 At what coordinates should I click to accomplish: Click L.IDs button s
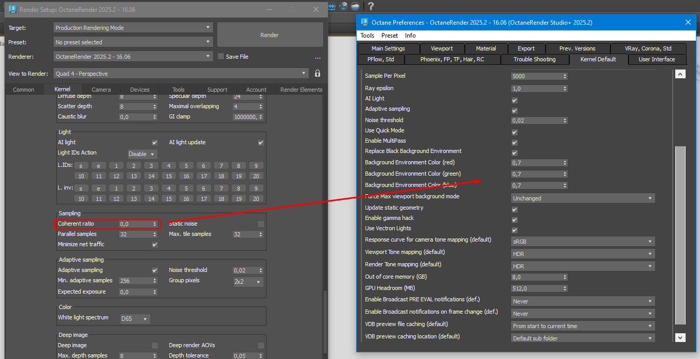81,166
